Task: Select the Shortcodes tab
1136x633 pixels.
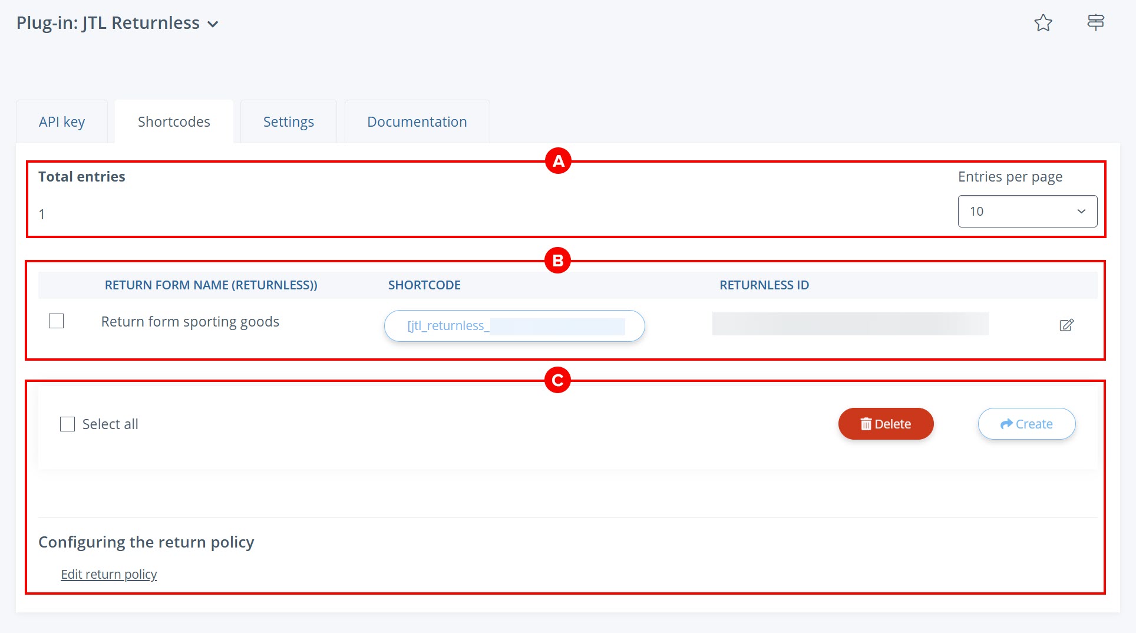Action: [x=174, y=122]
